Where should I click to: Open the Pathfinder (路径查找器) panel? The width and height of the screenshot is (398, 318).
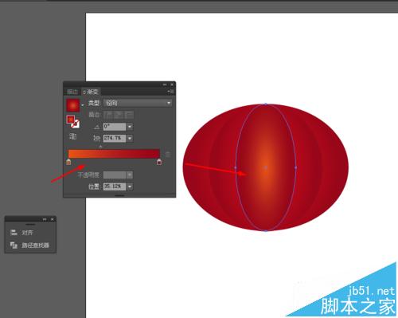click(x=35, y=245)
